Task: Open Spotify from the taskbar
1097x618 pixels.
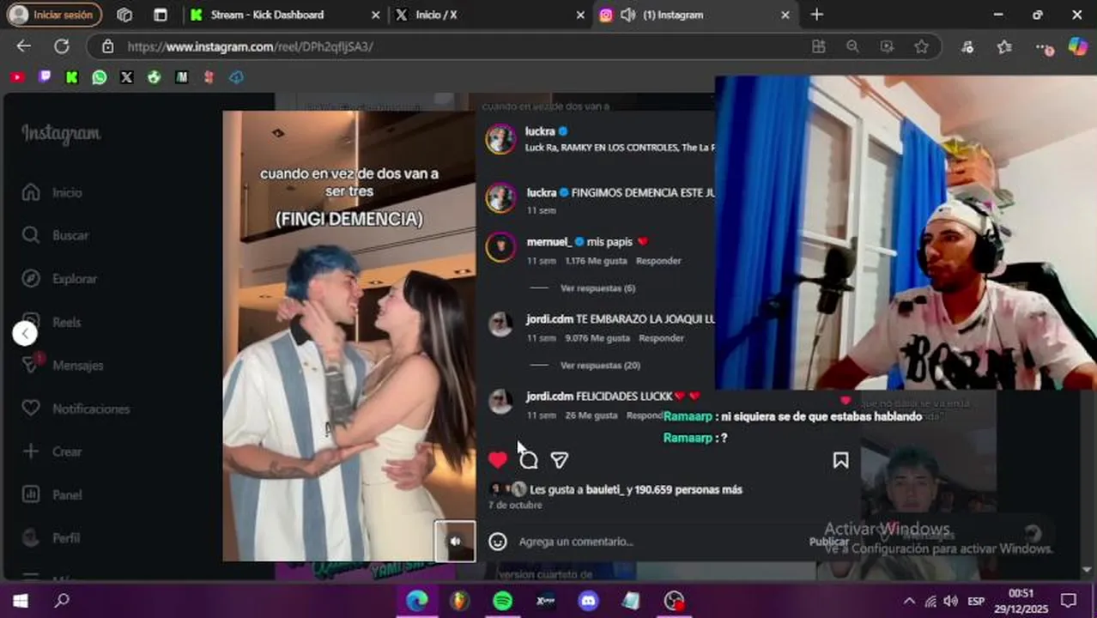Action: coord(503,601)
